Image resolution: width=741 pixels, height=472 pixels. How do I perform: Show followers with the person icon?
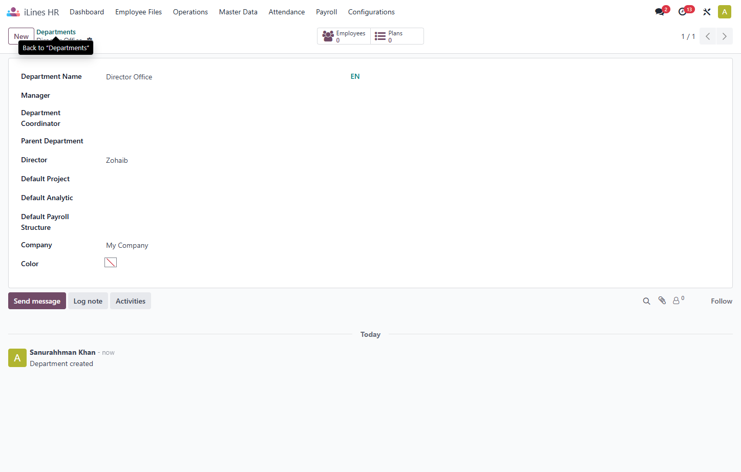click(679, 301)
